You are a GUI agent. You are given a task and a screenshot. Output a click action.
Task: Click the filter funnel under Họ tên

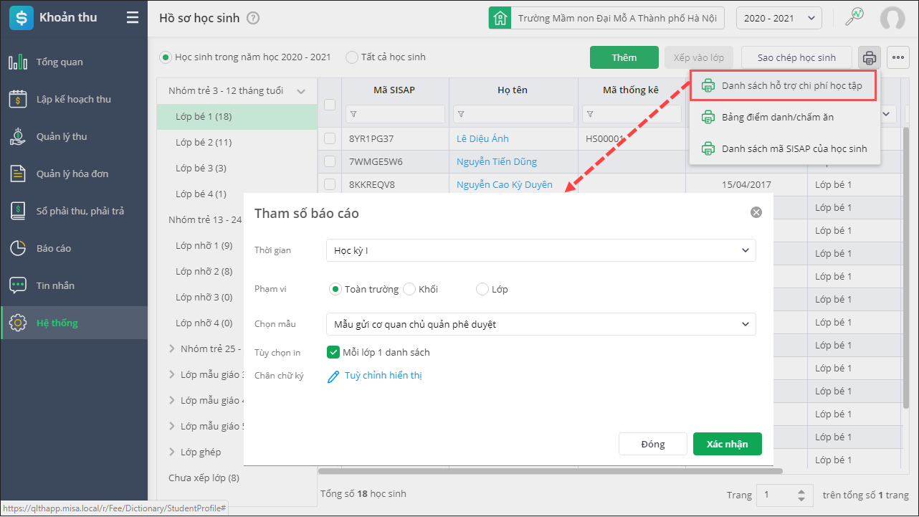(x=461, y=114)
